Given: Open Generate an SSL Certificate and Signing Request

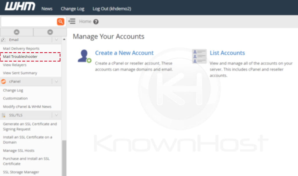Looking at the screenshot, I should (x=30, y=127).
